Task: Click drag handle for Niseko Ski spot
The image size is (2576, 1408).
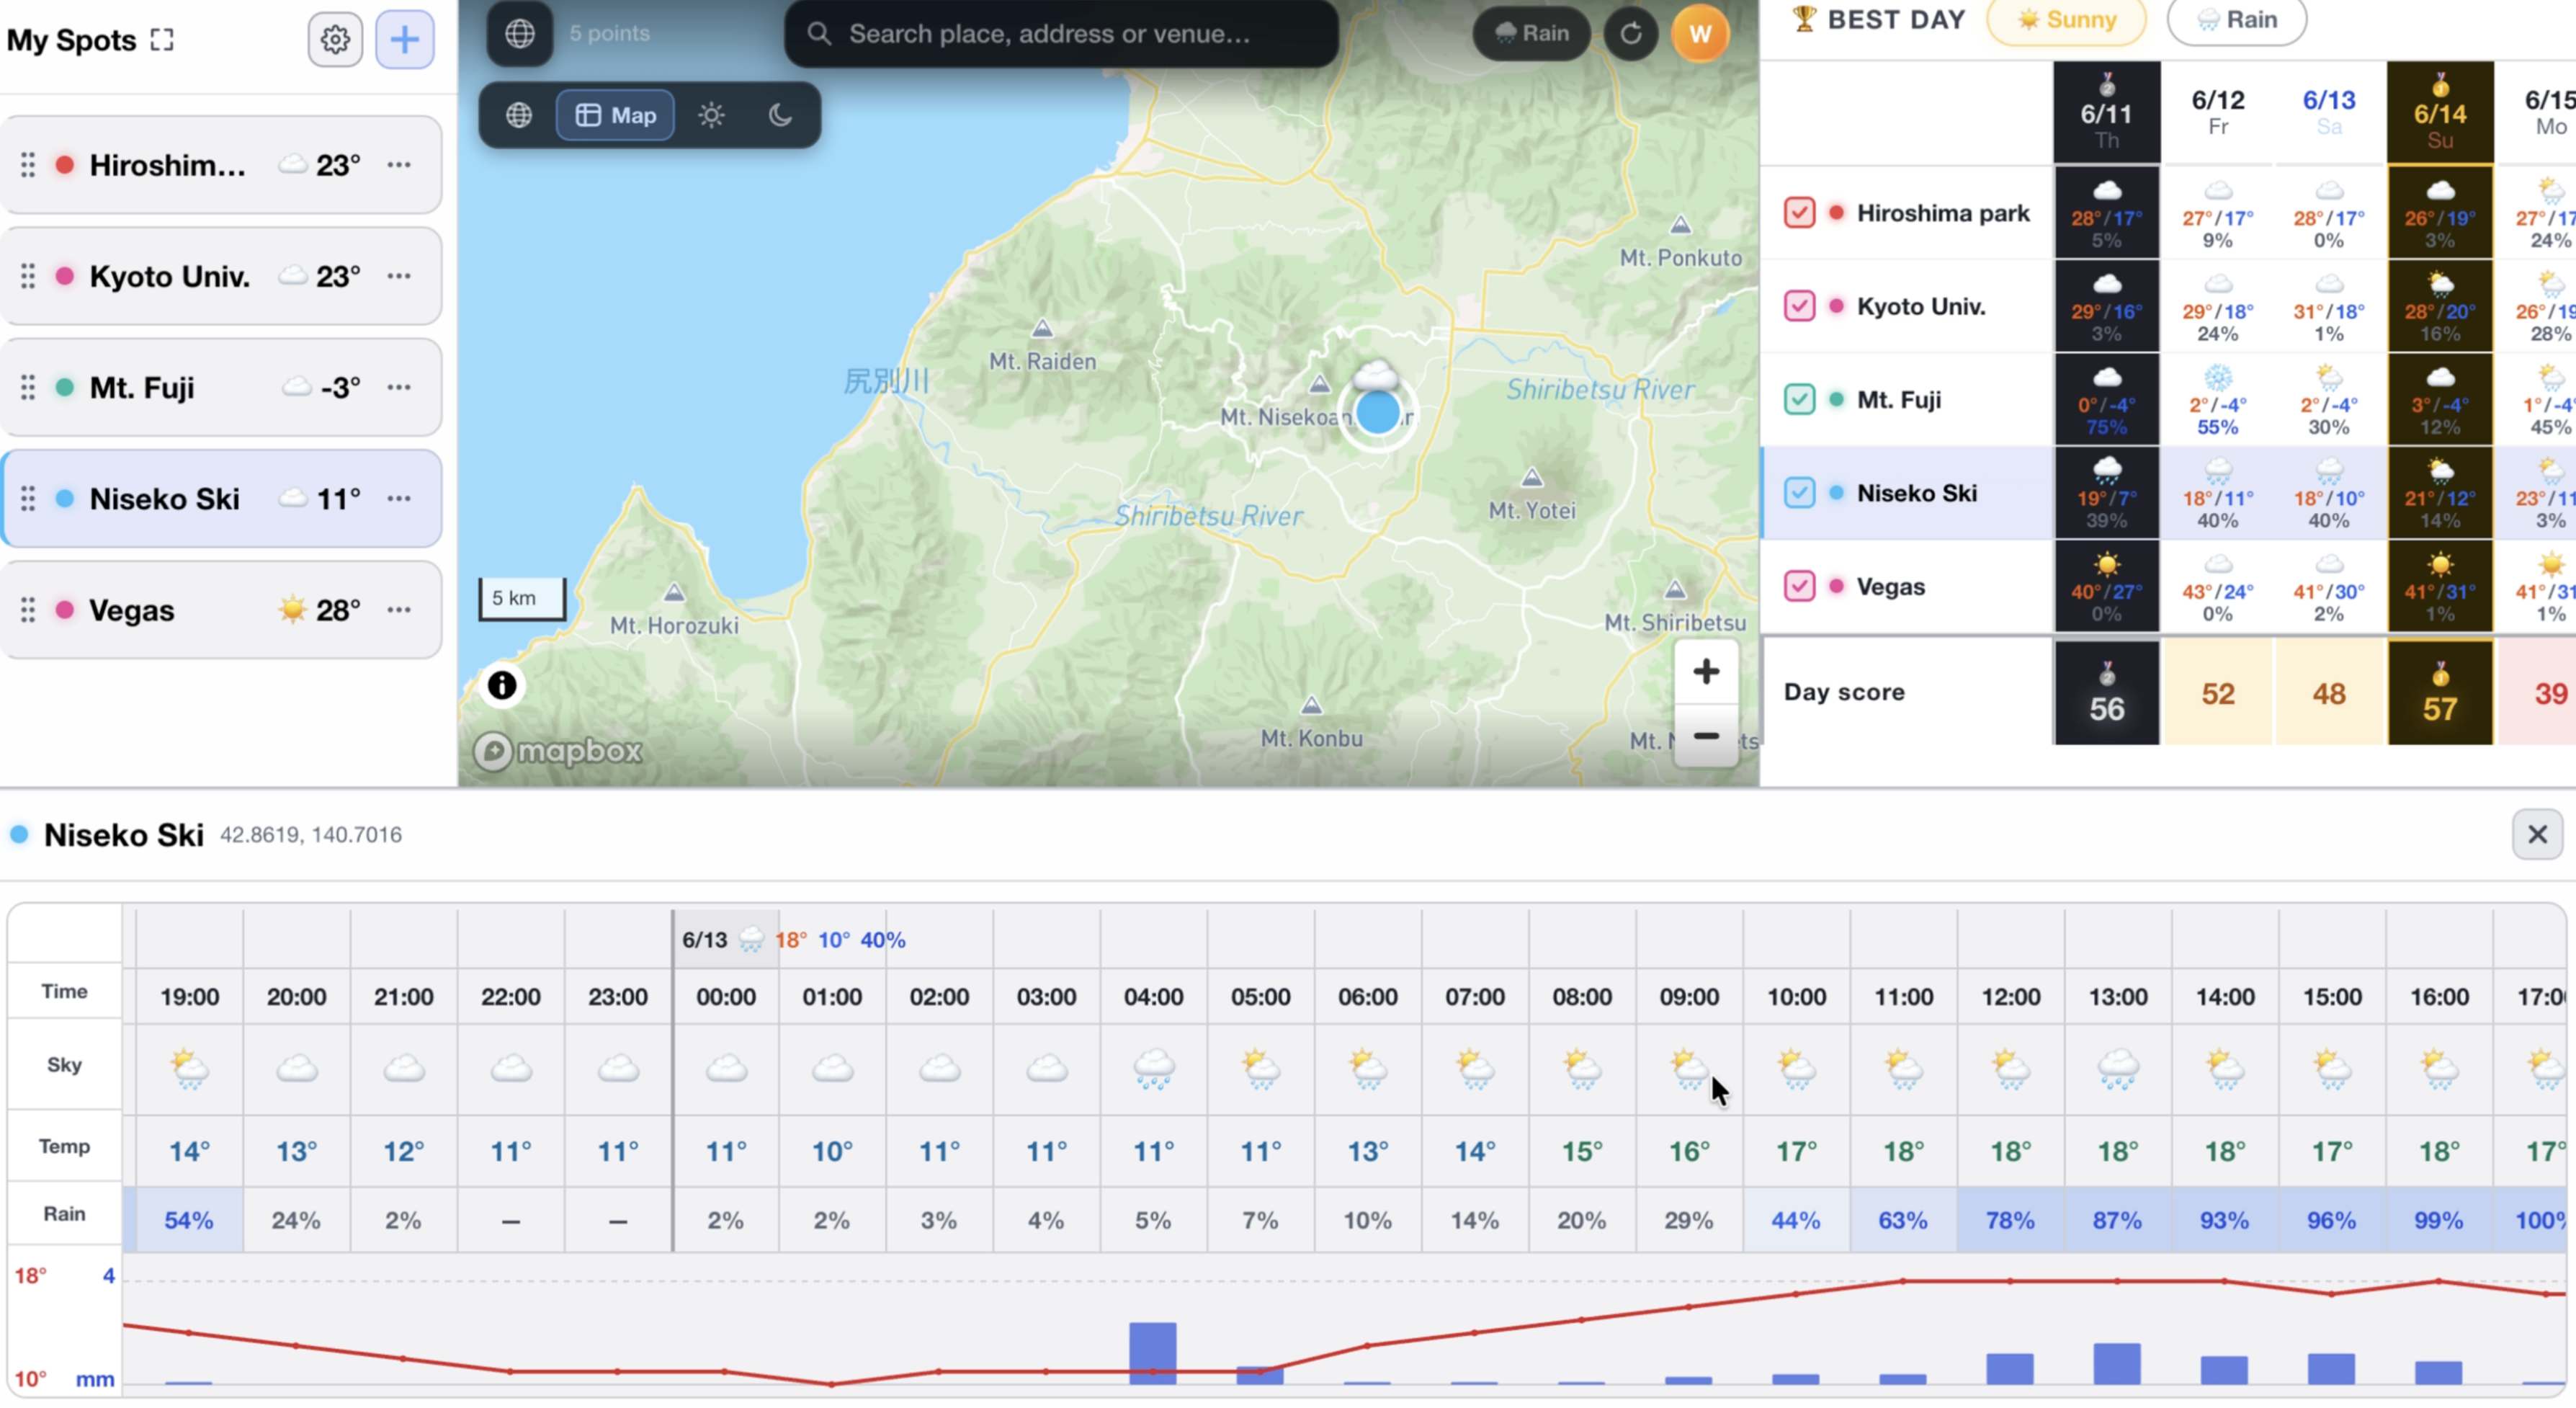Action: (x=28, y=498)
